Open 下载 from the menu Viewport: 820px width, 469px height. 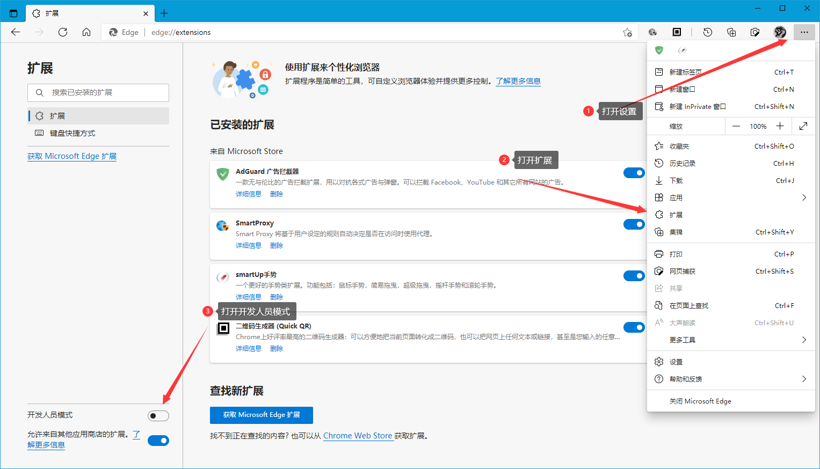click(731, 180)
